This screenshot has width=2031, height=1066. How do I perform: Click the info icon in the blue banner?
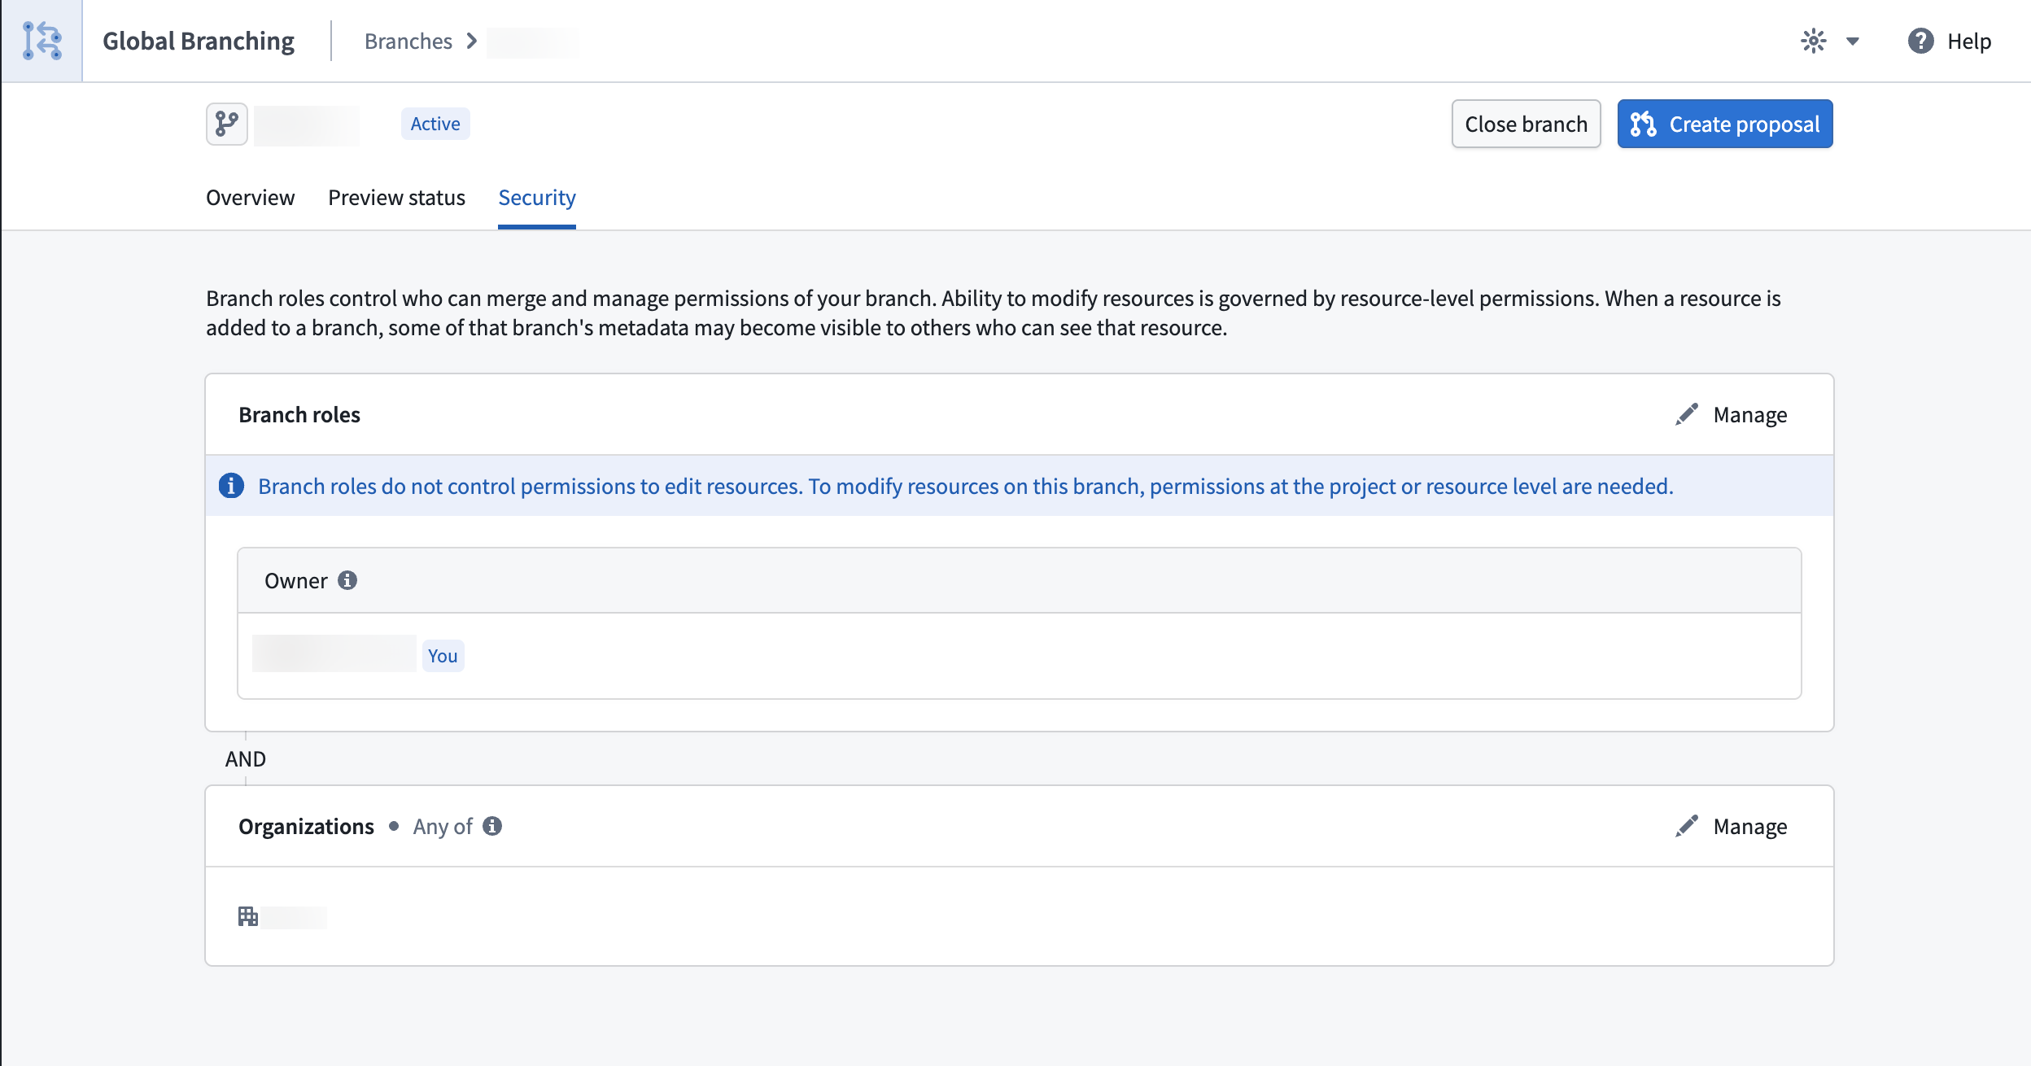pyautogui.click(x=232, y=486)
